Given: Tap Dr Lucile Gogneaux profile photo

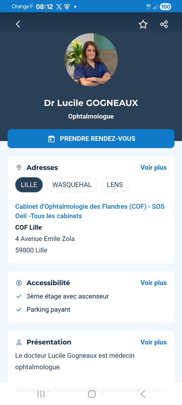Looking at the screenshot, I should [91, 60].
